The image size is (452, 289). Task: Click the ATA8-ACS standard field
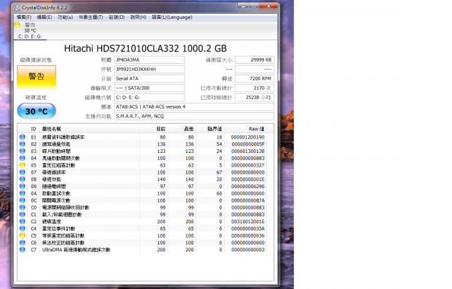pos(194,107)
